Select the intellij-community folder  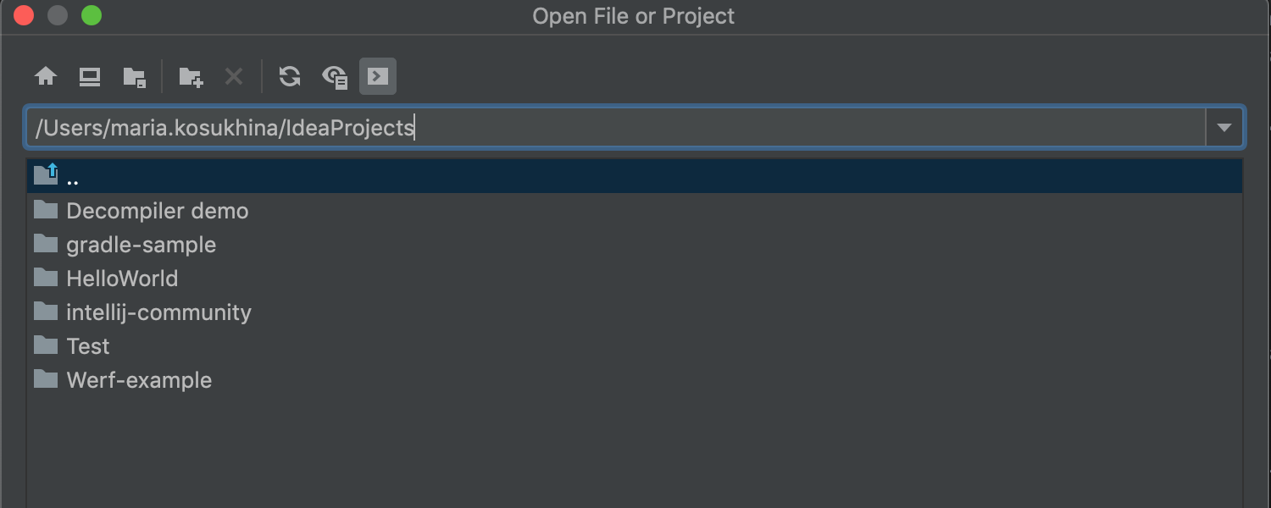point(158,312)
